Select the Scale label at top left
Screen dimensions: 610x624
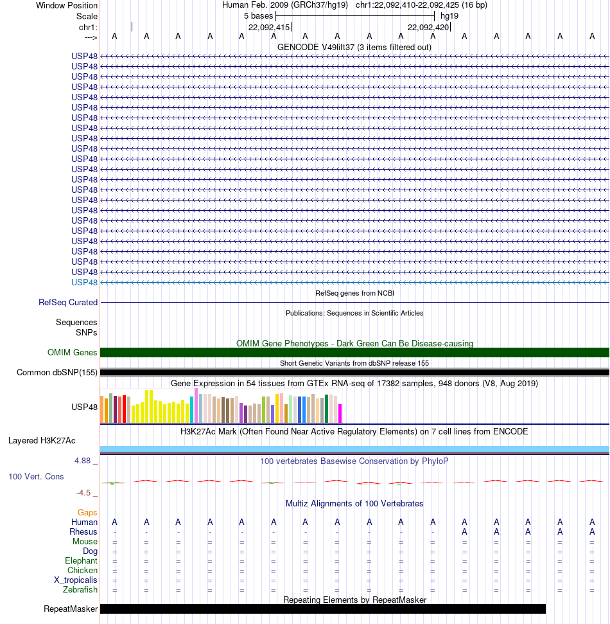[x=87, y=16]
